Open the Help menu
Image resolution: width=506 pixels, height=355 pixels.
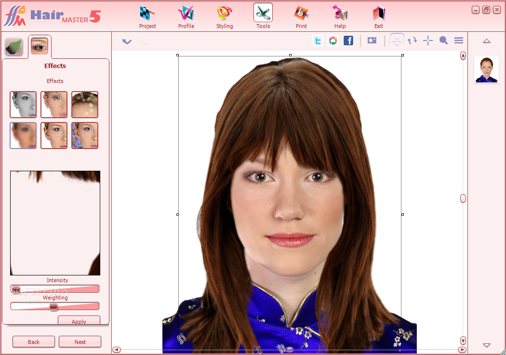[x=340, y=17]
